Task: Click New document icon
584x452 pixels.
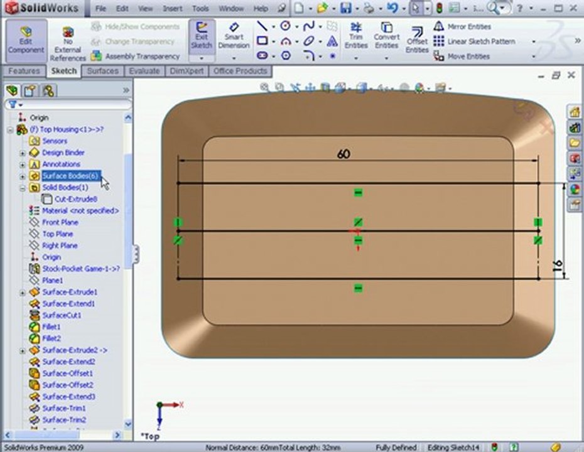Action: coord(299,8)
